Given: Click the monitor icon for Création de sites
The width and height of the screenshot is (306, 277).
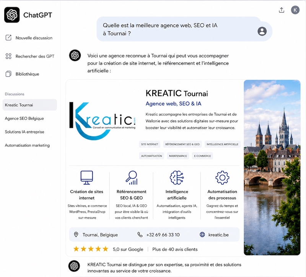Looking at the screenshot, I should click(87, 178).
